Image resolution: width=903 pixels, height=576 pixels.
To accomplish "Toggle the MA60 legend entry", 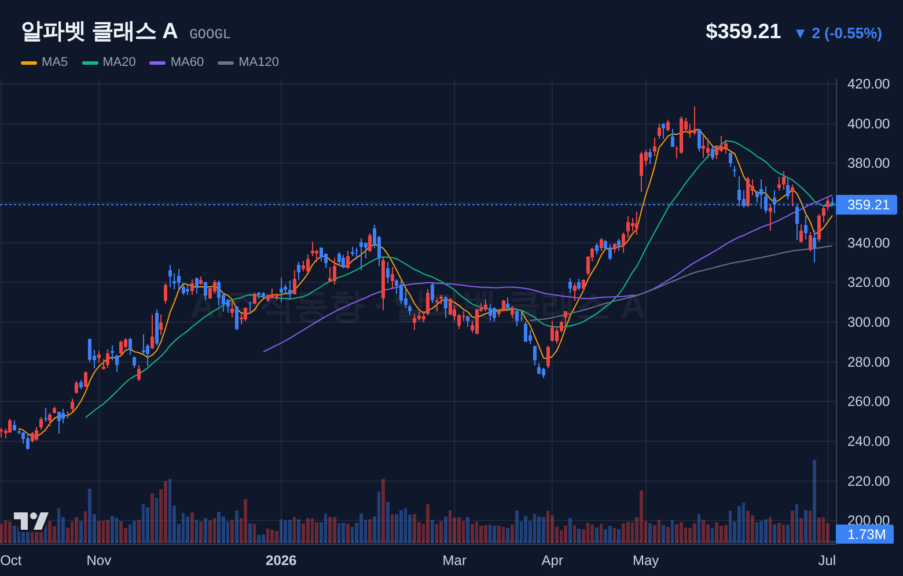I will point(177,62).
